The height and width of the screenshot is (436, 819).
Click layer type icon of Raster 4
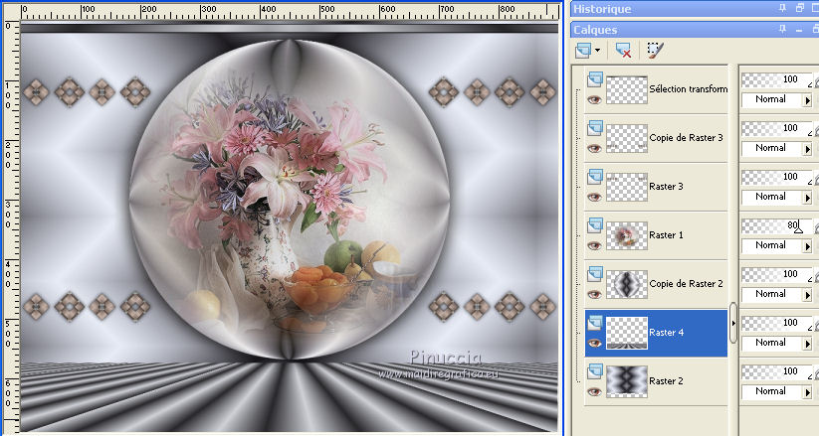[595, 323]
